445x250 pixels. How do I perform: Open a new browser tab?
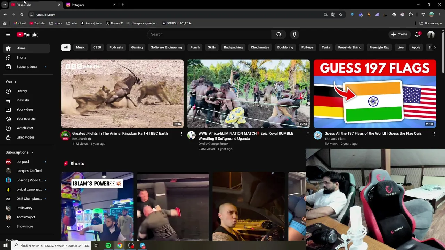coord(123,5)
